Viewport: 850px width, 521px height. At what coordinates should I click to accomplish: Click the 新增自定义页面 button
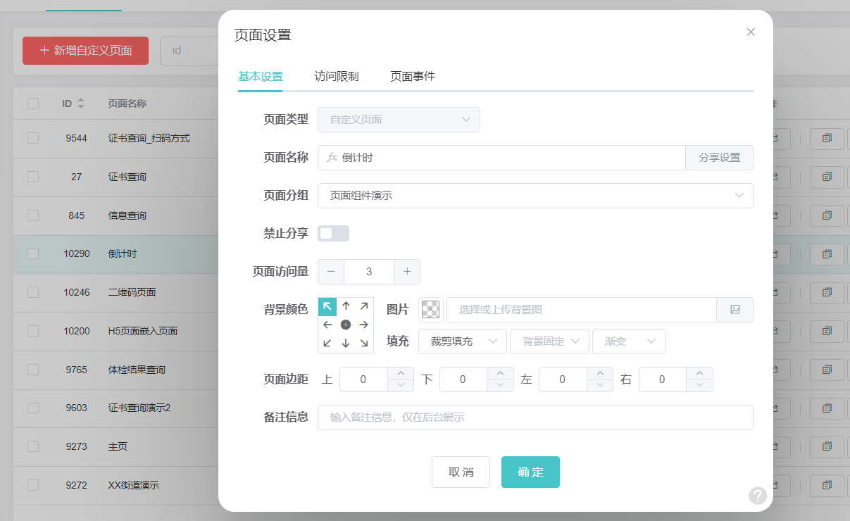(85, 51)
